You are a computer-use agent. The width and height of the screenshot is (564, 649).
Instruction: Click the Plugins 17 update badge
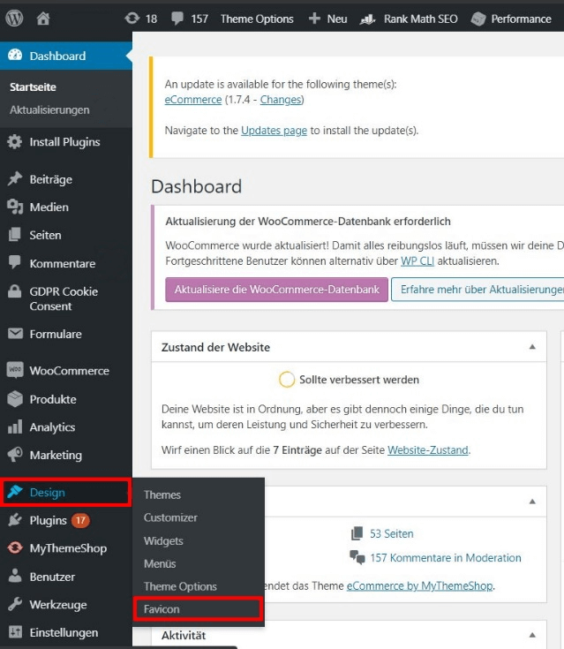[80, 520]
